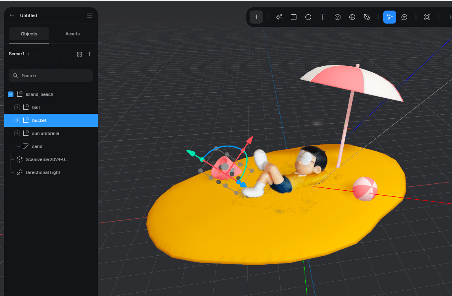Open the AI generate sparkle tool
Viewport: 452px width, 296px height.
click(x=279, y=17)
